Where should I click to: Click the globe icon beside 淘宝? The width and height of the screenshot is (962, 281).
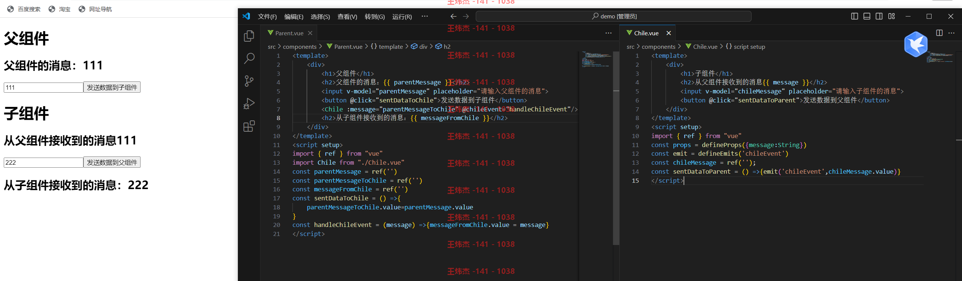pyautogui.click(x=52, y=9)
